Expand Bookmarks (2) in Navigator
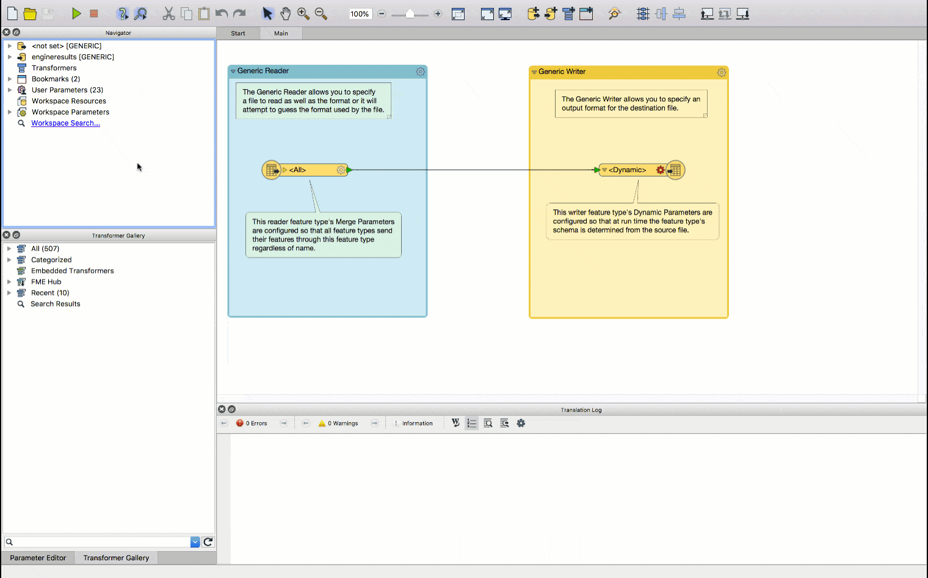928x578 pixels. [10, 79]
